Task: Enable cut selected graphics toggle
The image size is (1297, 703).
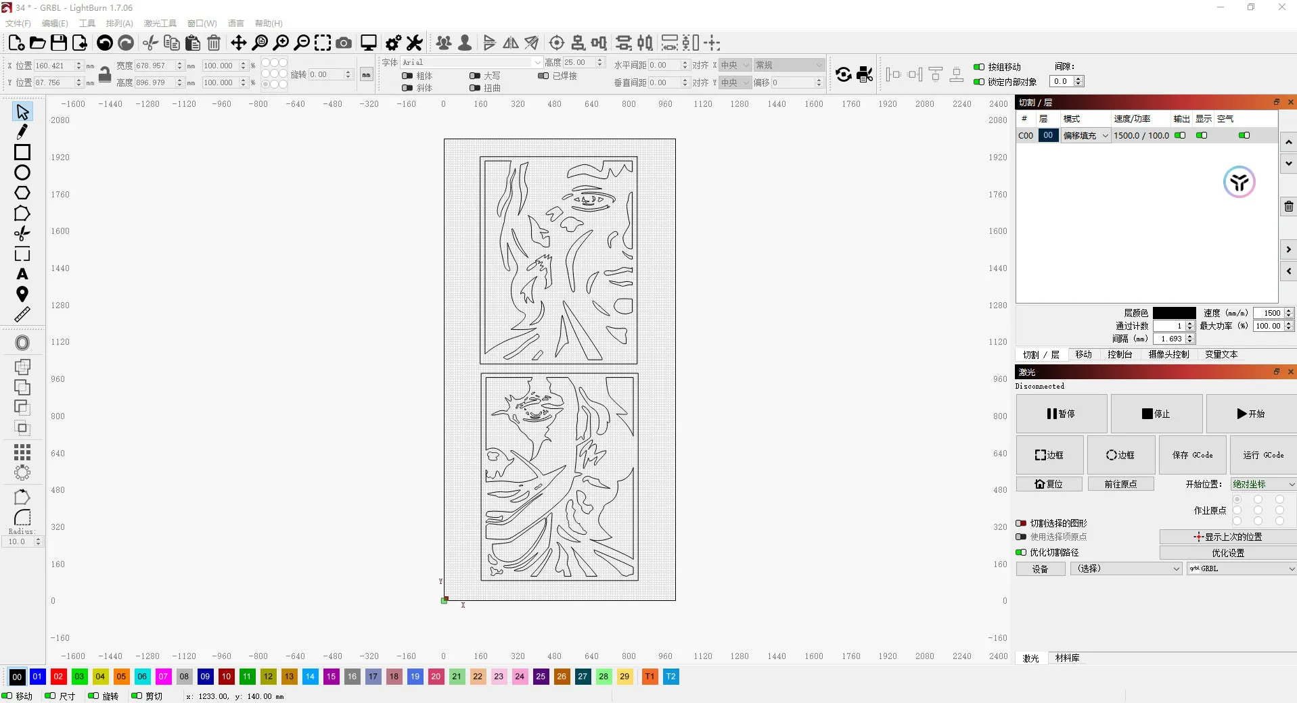Action: pos(1021,523)
